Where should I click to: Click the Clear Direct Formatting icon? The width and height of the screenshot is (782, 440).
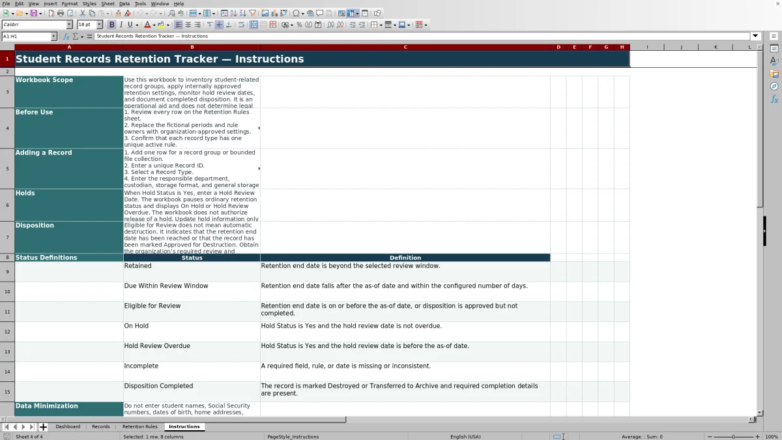tap(128, 13)
